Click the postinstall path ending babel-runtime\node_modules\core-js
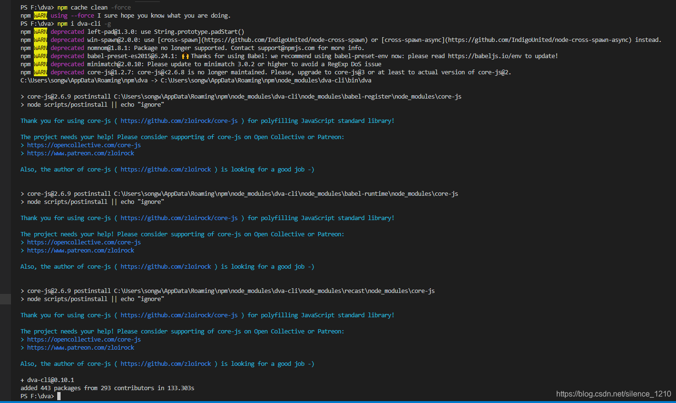676x403 pixels. coord(286,194)
